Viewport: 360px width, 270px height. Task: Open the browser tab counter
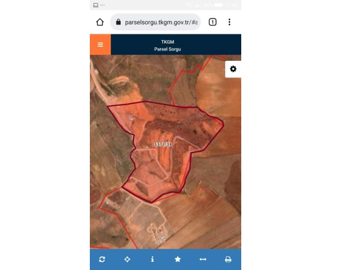tap(212, 22)
